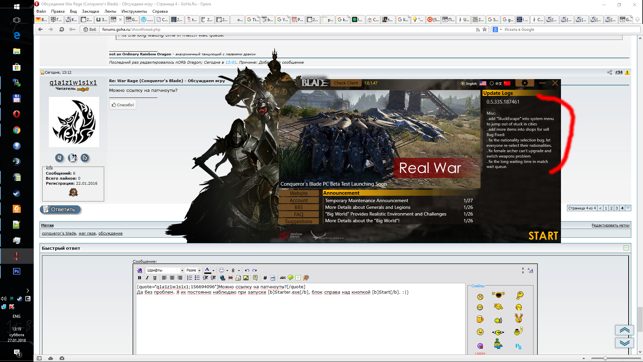This screenshot has height=362, width=643.
Task: Click the Ответить reply button
Action: 61,209
